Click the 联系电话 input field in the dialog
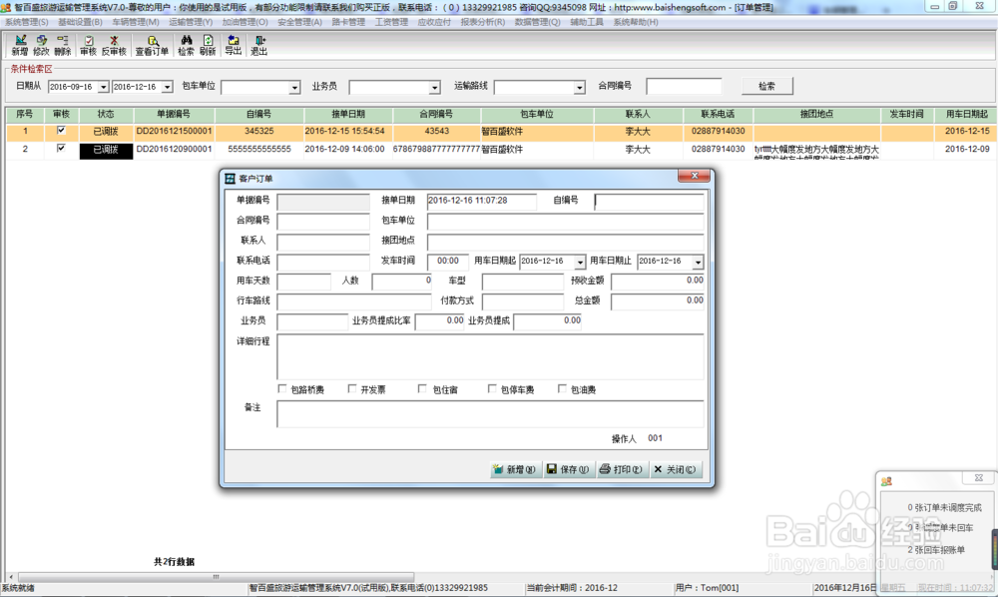998x597 pixels. [323, 262]
